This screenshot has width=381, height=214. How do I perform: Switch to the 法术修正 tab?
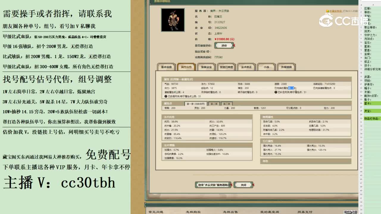coord(246,67)
